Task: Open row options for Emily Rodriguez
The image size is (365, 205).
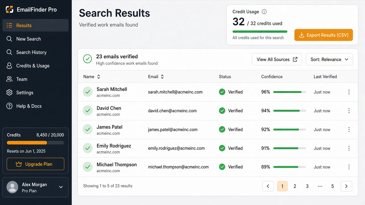Action: (x=349, y=148)
